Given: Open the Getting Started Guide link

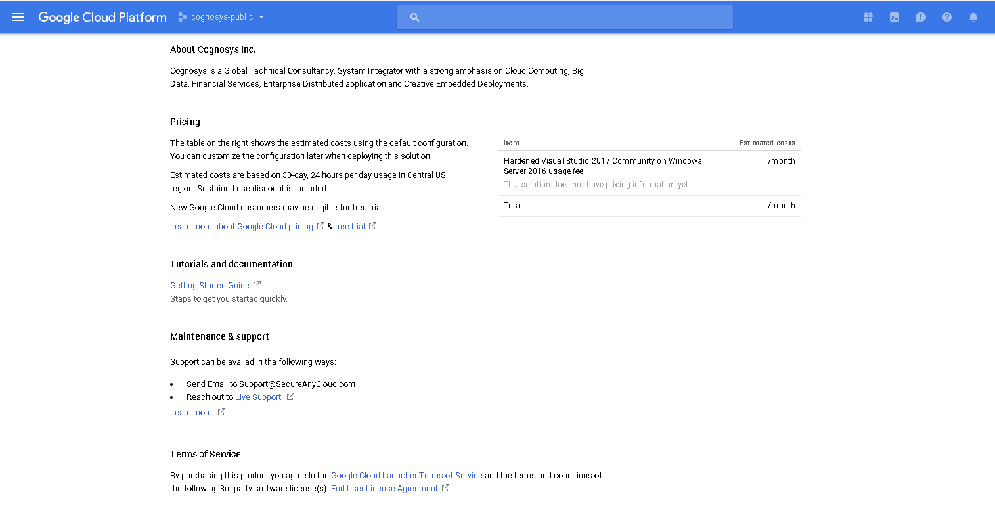Looking at the screenshot, I should coord(210,286).
